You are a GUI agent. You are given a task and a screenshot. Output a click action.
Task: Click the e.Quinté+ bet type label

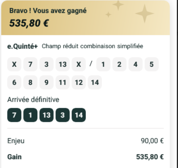22,47
